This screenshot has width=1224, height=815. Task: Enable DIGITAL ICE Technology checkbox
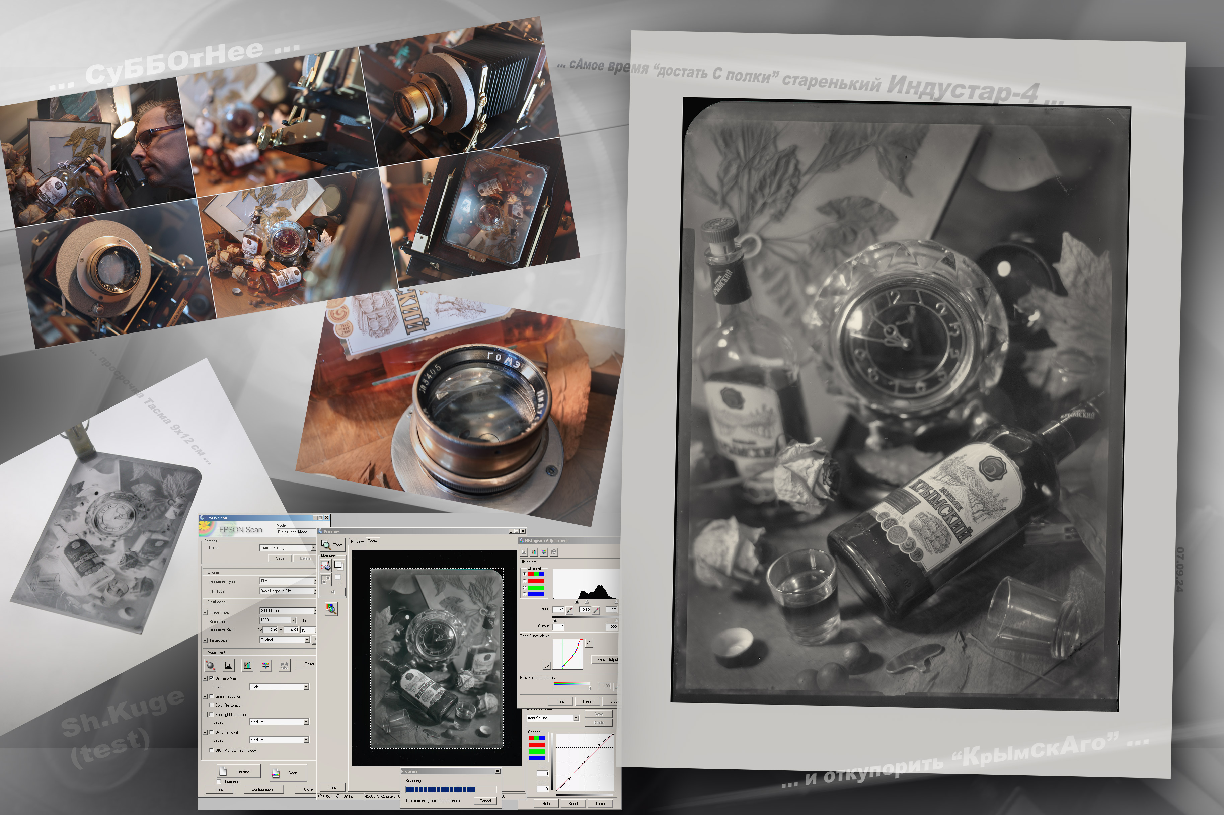pos(212,751)
